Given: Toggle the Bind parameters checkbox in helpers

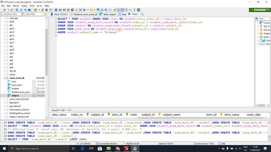Looking at the screenshot, I should 261,44.
